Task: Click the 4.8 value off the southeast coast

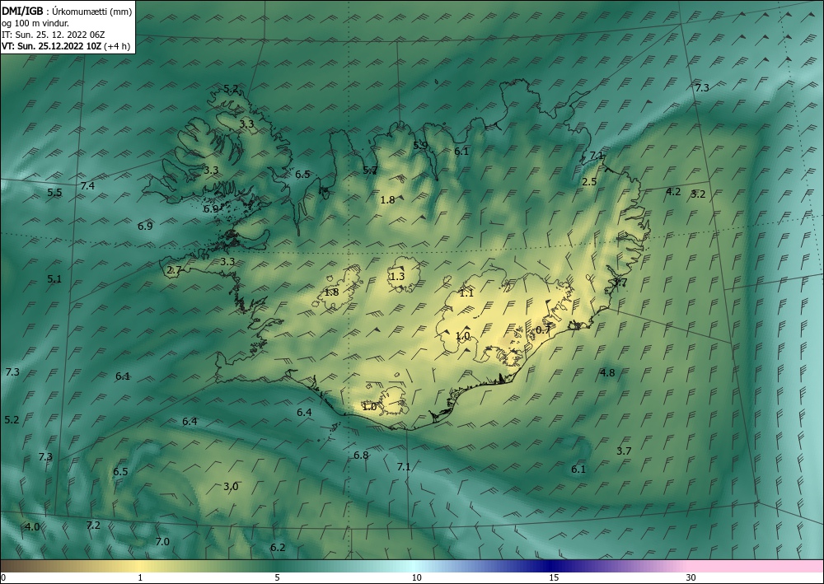Action: 607,373
